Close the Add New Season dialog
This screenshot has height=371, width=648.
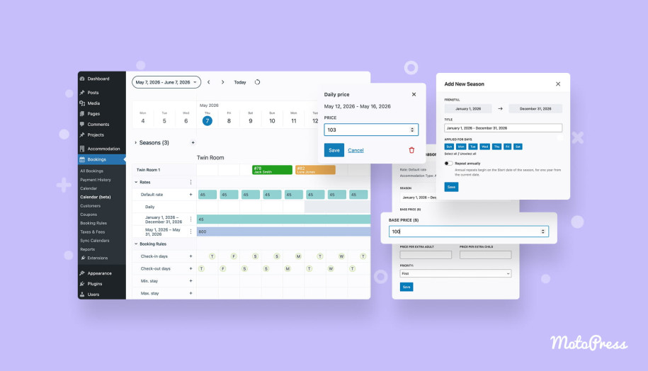(x=558, y=84)
